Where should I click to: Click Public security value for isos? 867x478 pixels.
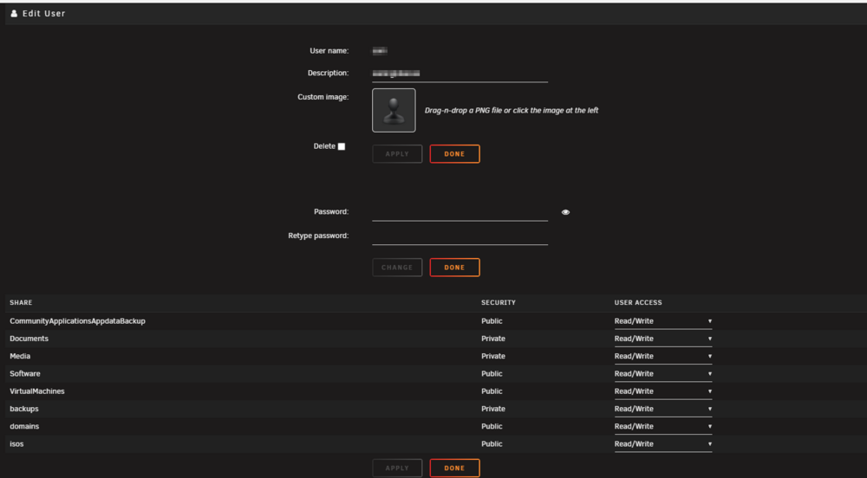(x=492, y=444)
